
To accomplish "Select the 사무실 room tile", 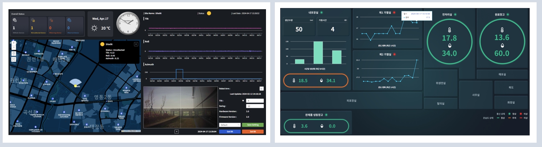I will click(476, 95).
